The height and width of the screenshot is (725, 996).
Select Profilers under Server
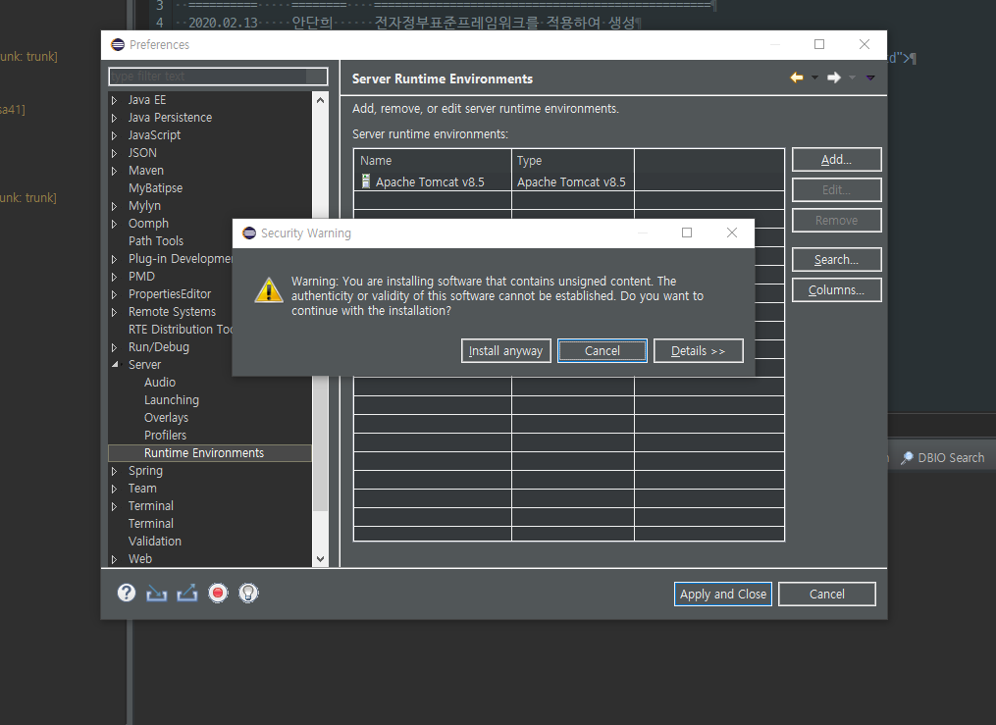click(x=165, y=436)
